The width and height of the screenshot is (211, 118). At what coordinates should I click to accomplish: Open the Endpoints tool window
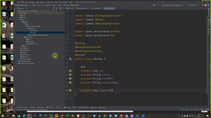103,108
